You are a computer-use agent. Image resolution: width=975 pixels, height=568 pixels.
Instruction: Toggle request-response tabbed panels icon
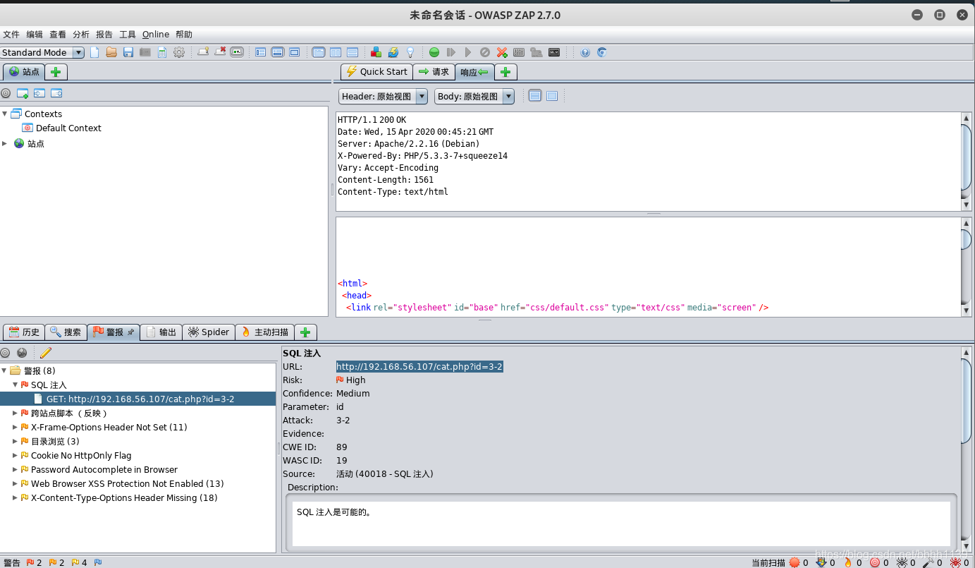[x=319, y=52]
